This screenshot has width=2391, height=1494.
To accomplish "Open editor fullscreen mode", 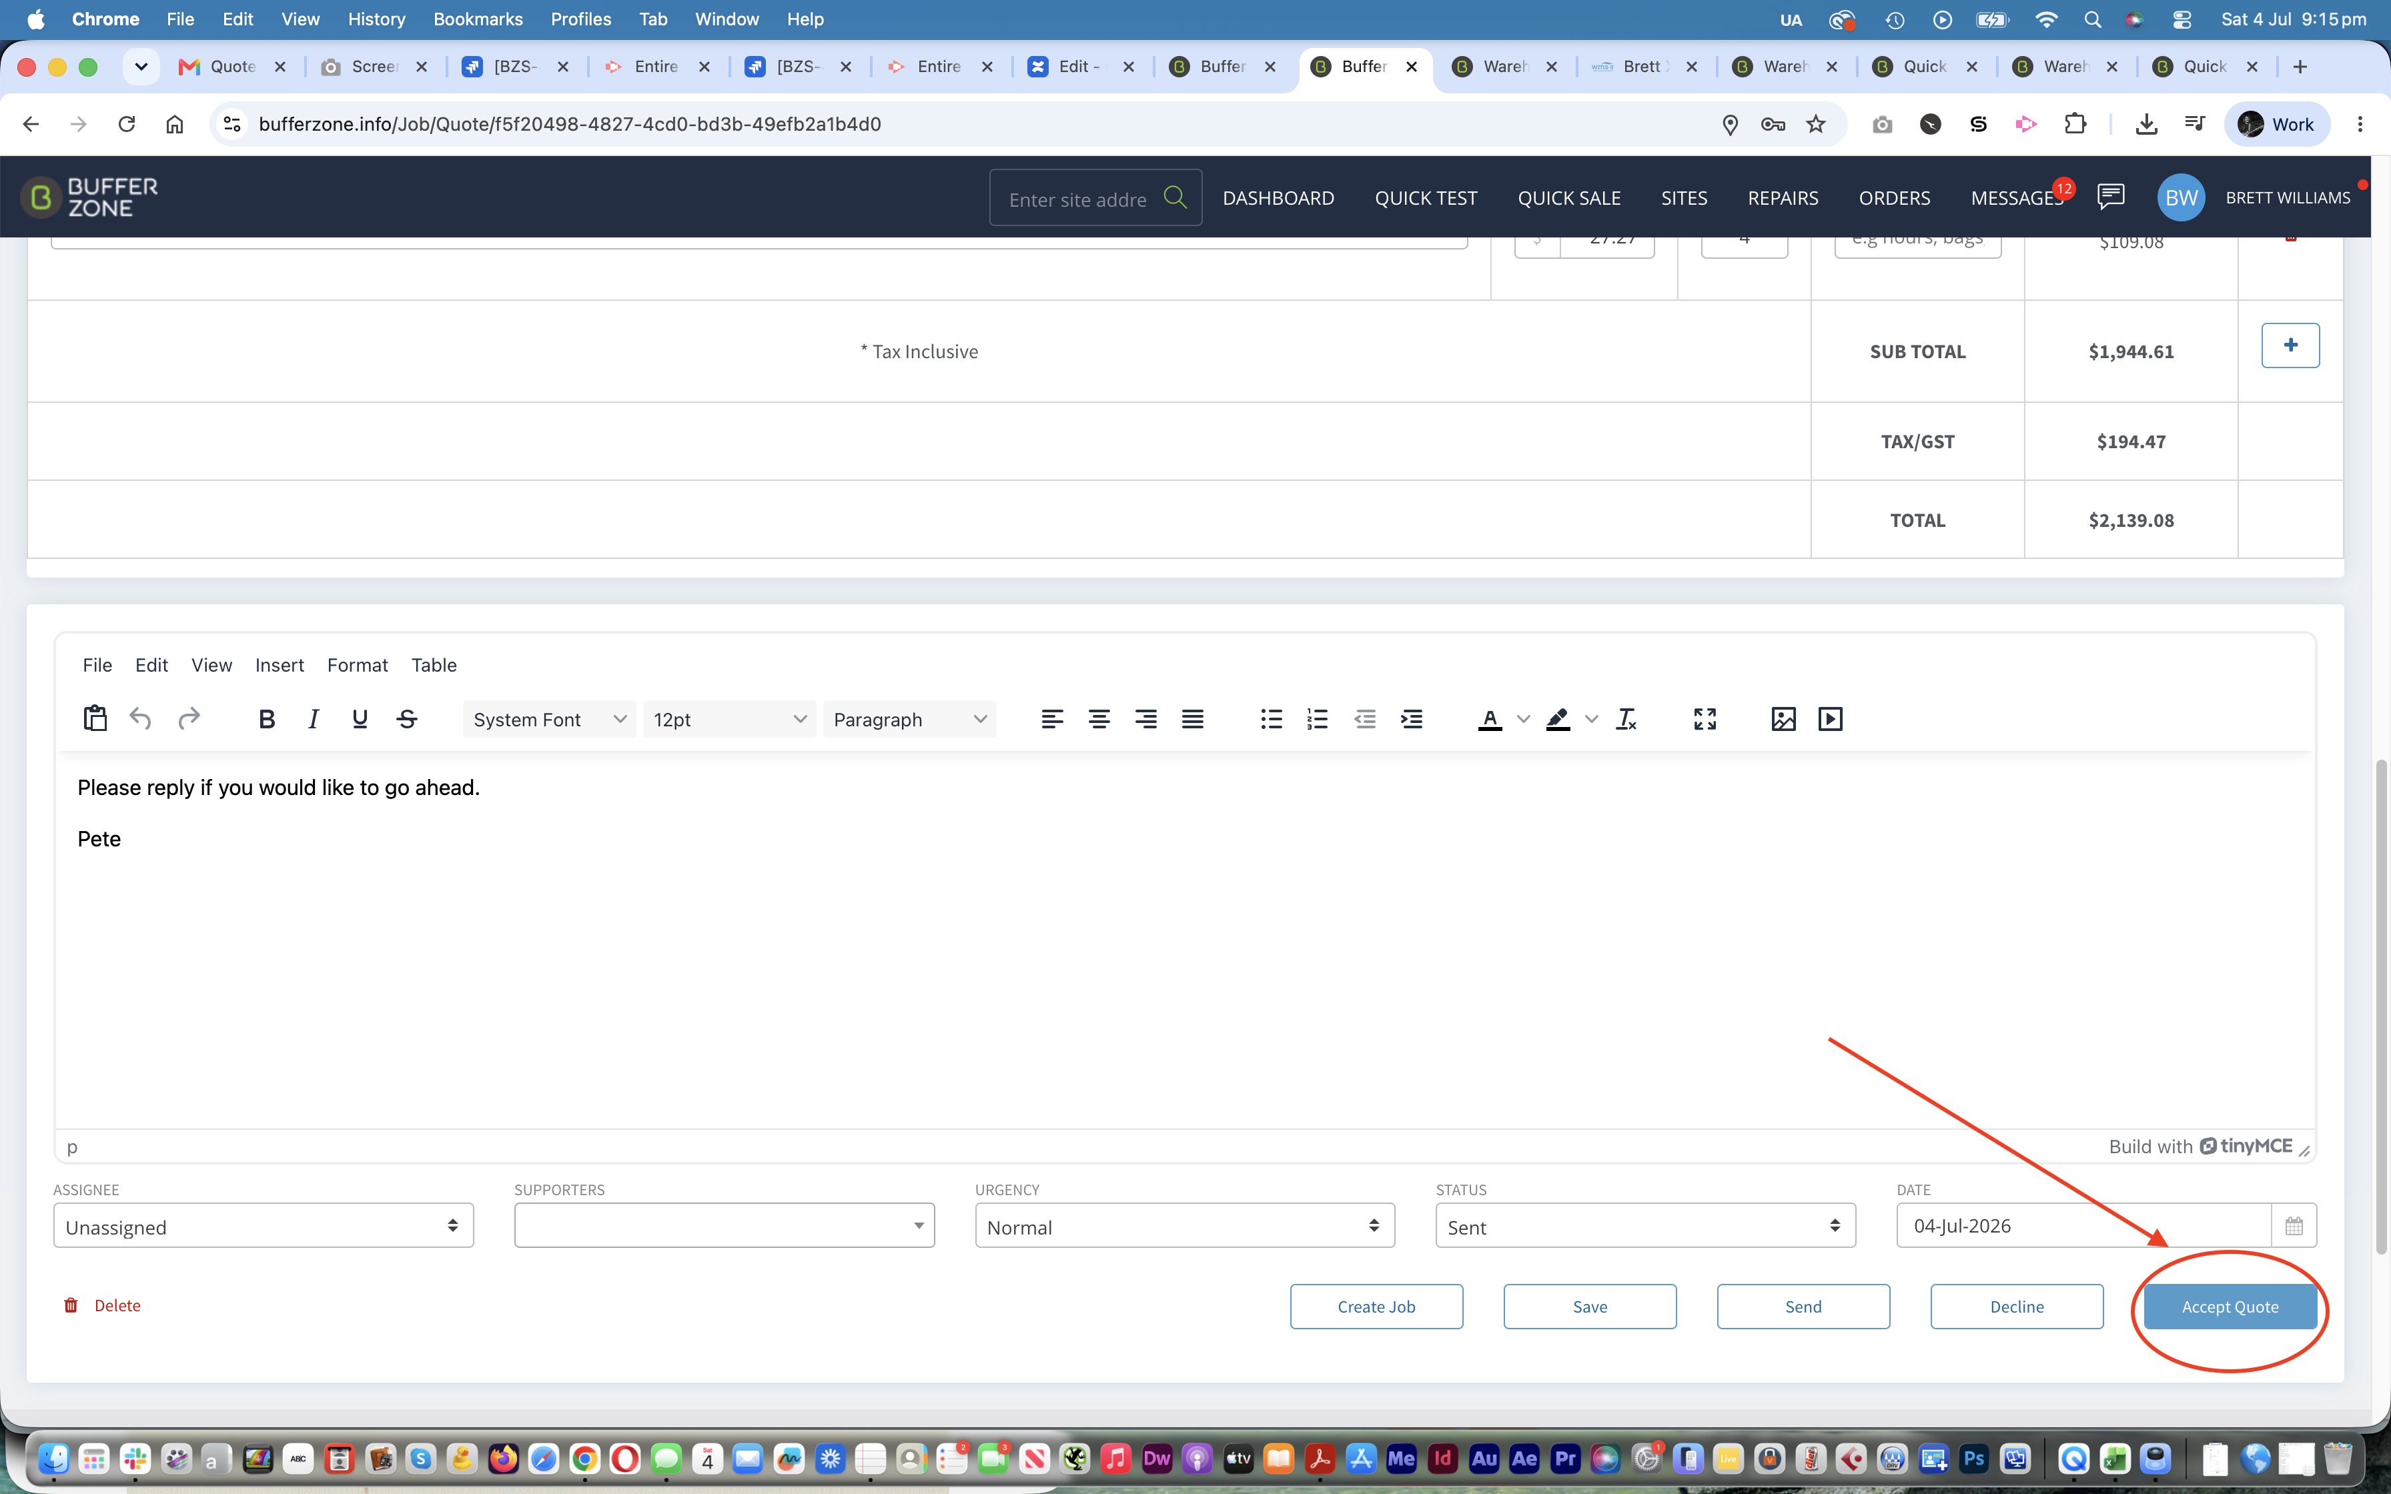I will pos(1705,720).
